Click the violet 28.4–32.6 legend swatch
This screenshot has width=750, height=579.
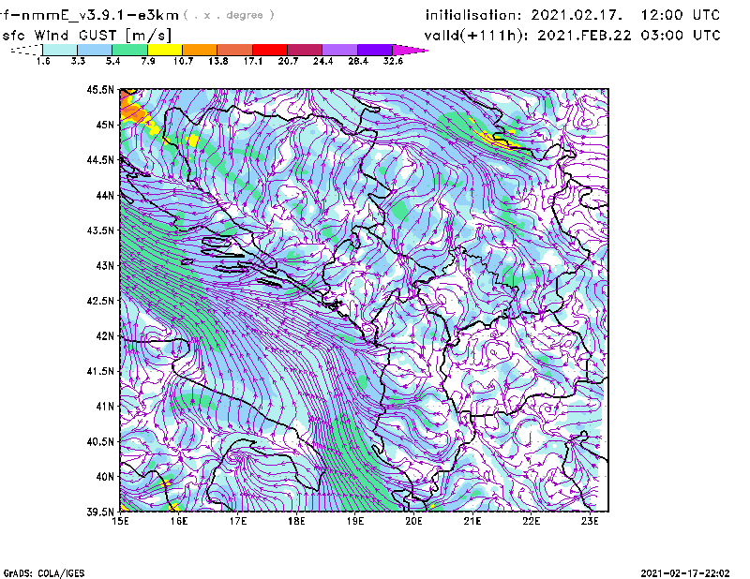[x=375, y=50]
